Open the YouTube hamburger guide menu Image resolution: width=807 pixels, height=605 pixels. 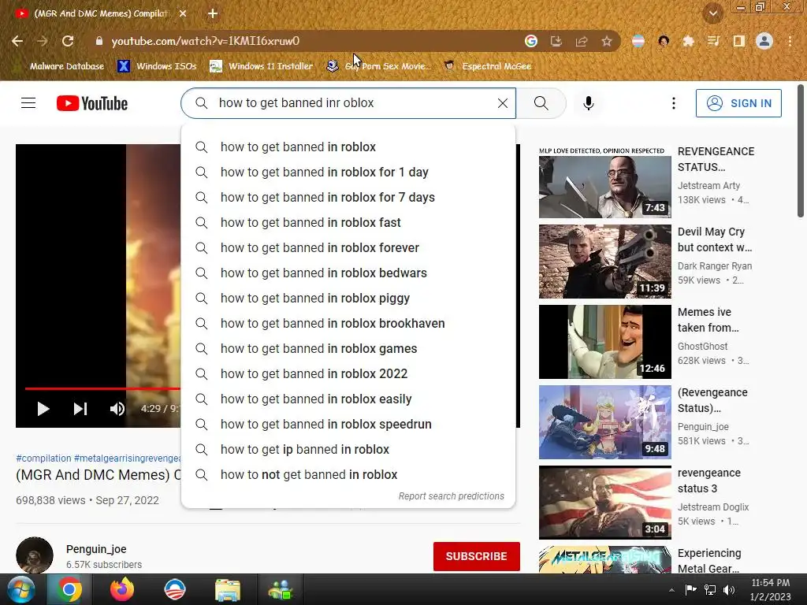coord(28,103)
